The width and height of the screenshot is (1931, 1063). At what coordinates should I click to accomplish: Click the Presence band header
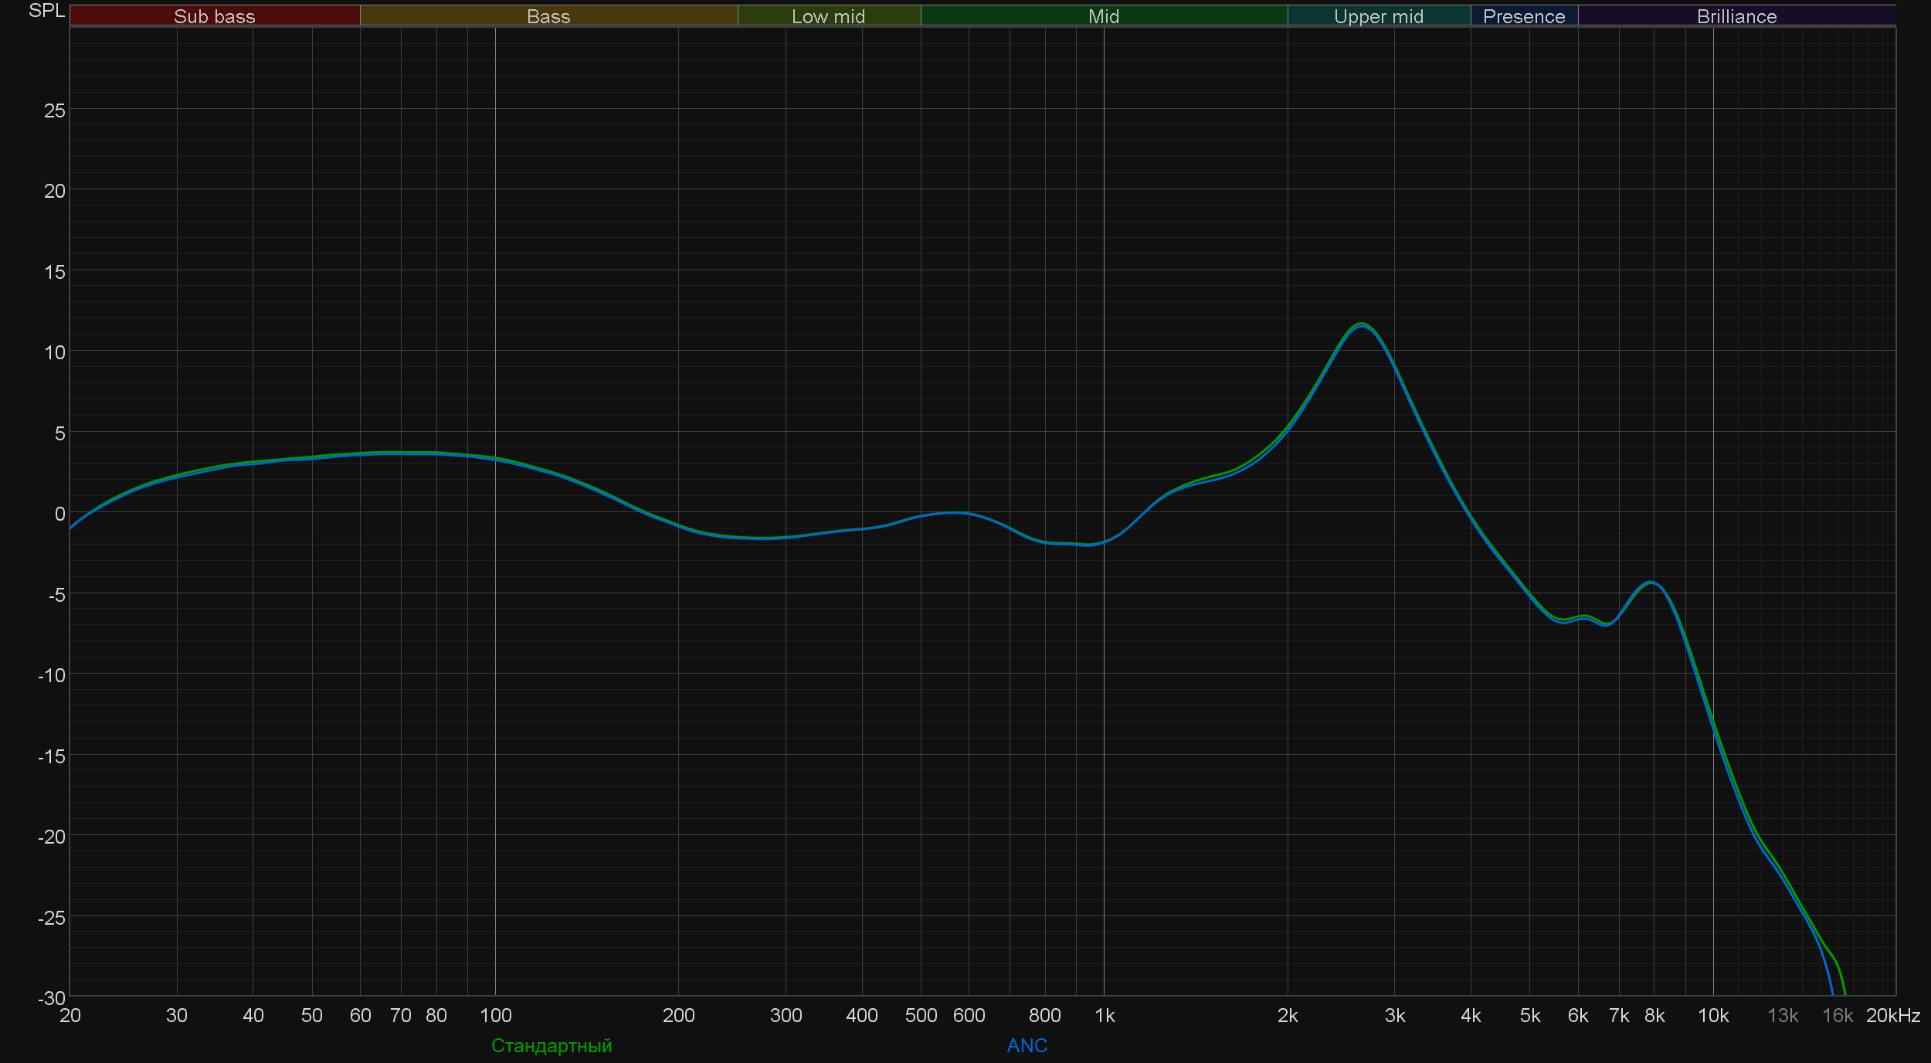[x=1523, y=16]
